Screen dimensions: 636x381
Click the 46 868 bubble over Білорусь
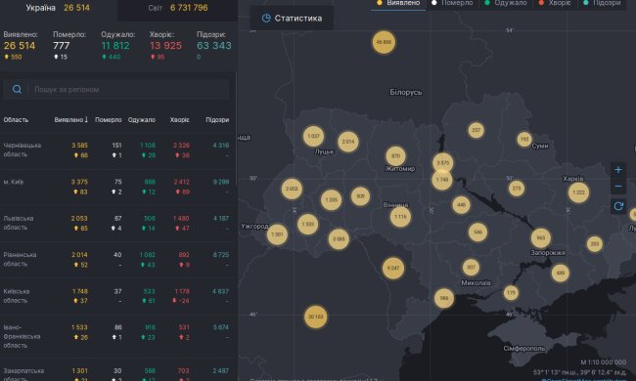point(384,42)
